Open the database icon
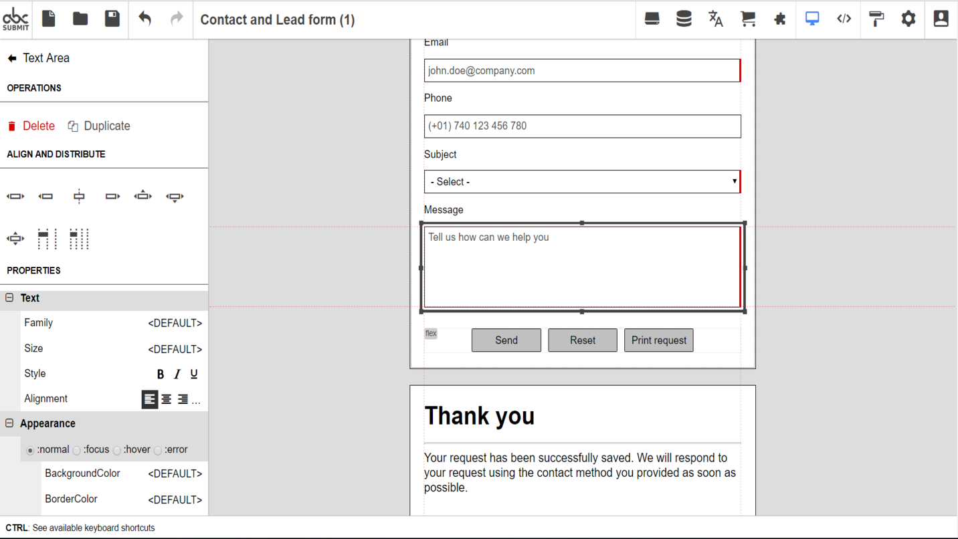This screenshot has height=539, width=958. click(684, 19)
